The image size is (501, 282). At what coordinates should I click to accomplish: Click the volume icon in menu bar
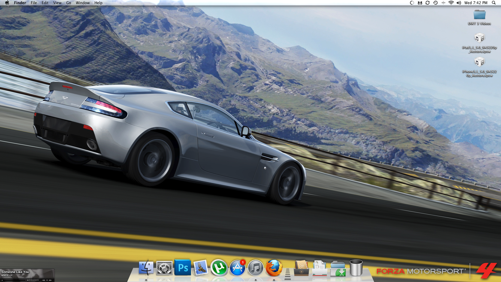pos(459,3)
